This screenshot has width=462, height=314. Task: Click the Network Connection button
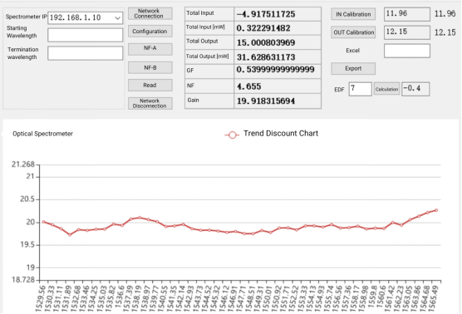[150, 13]
